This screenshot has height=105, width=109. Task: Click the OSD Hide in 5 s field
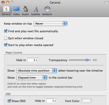[x=52, y=101]
